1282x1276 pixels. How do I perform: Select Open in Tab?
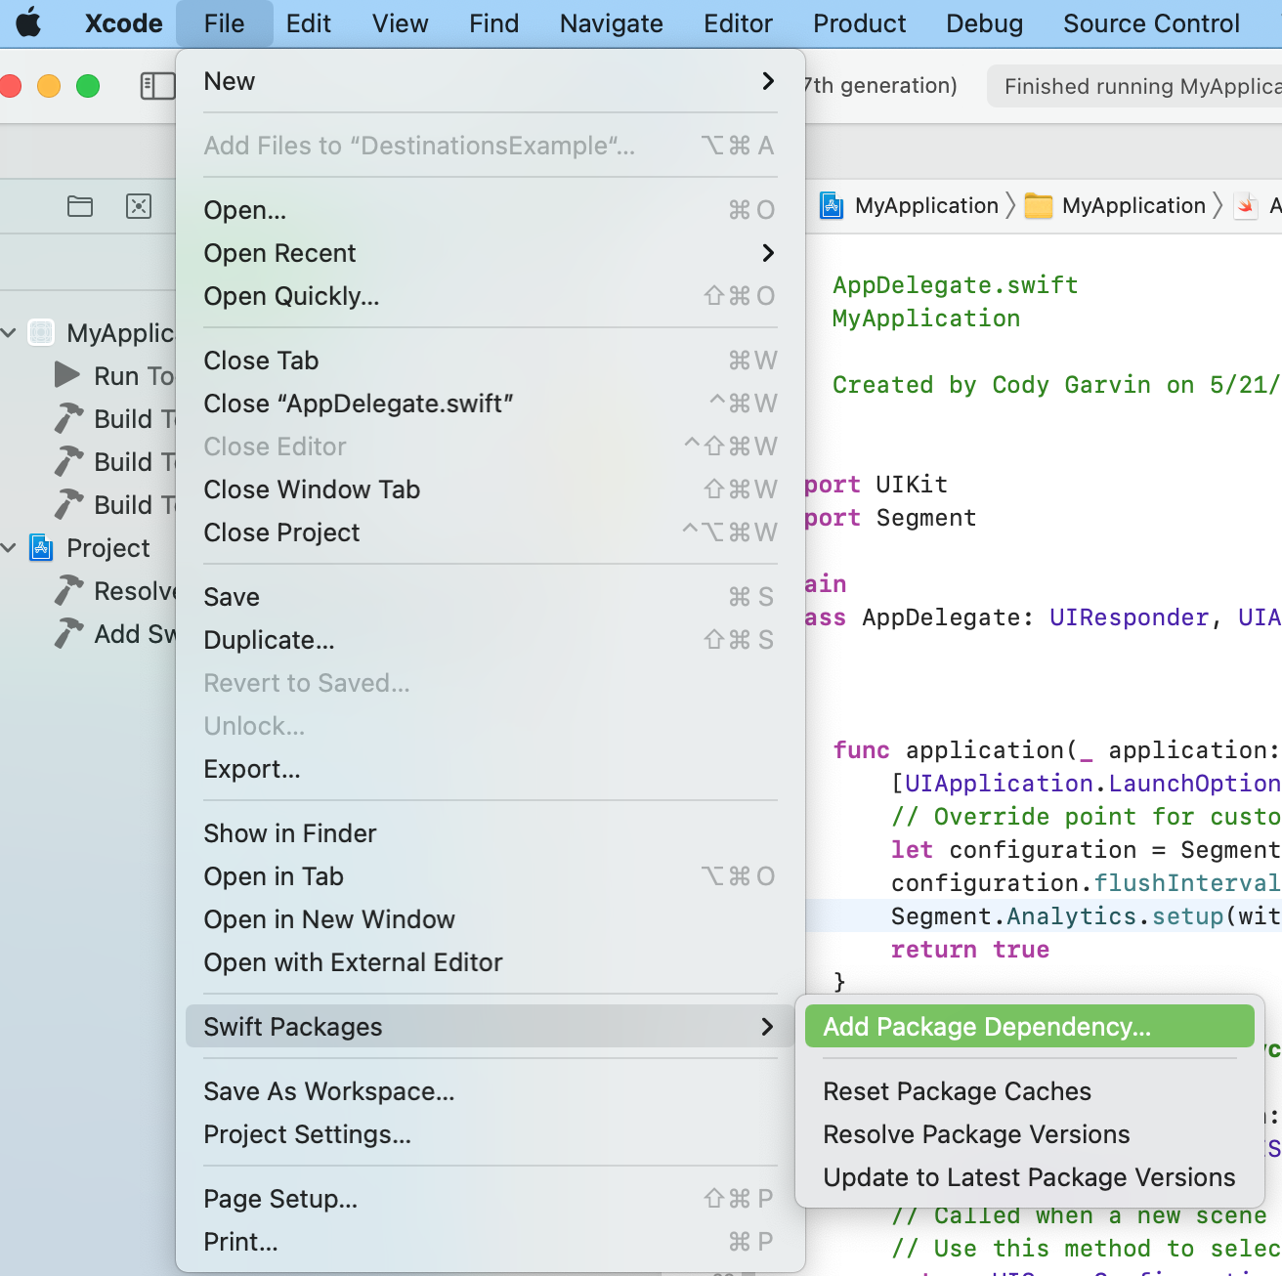490,876
